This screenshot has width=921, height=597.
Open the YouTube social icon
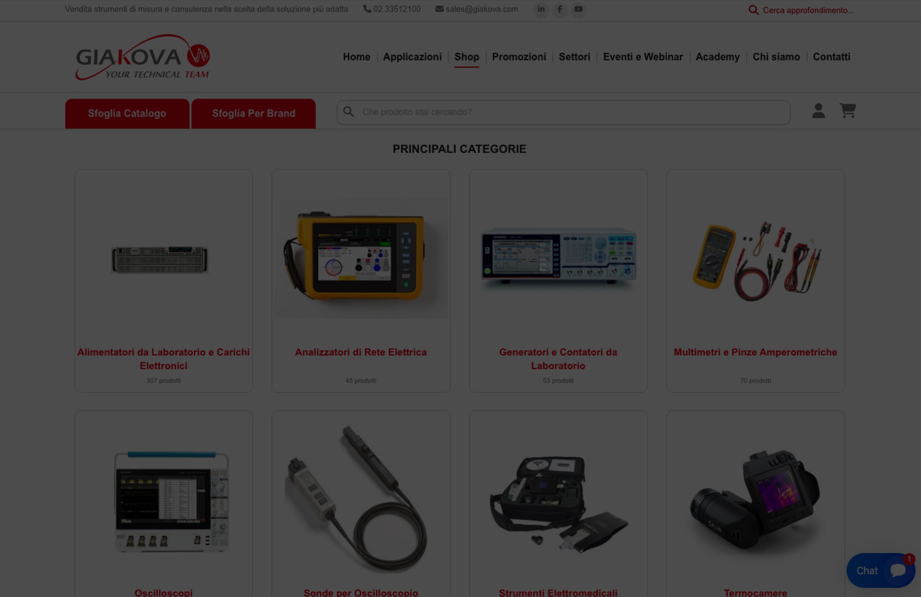578,9
